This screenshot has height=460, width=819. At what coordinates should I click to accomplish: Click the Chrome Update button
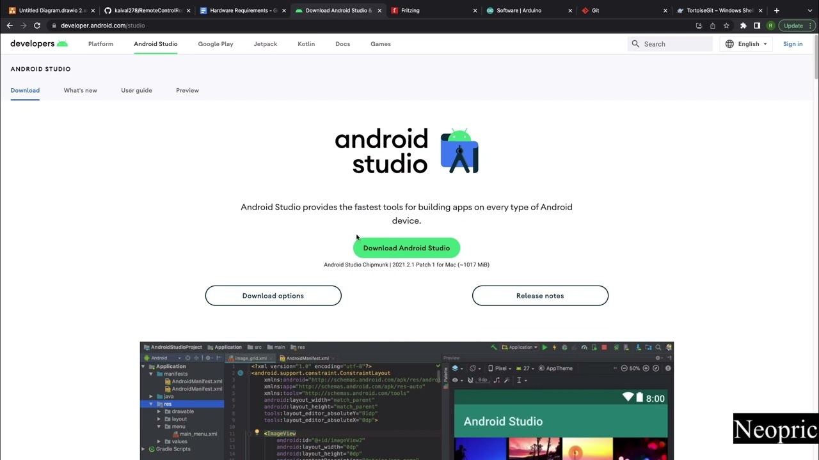(x=797, y=26)
